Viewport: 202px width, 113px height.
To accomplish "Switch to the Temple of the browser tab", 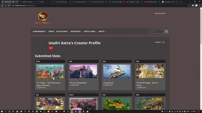I will pos(81,2).
